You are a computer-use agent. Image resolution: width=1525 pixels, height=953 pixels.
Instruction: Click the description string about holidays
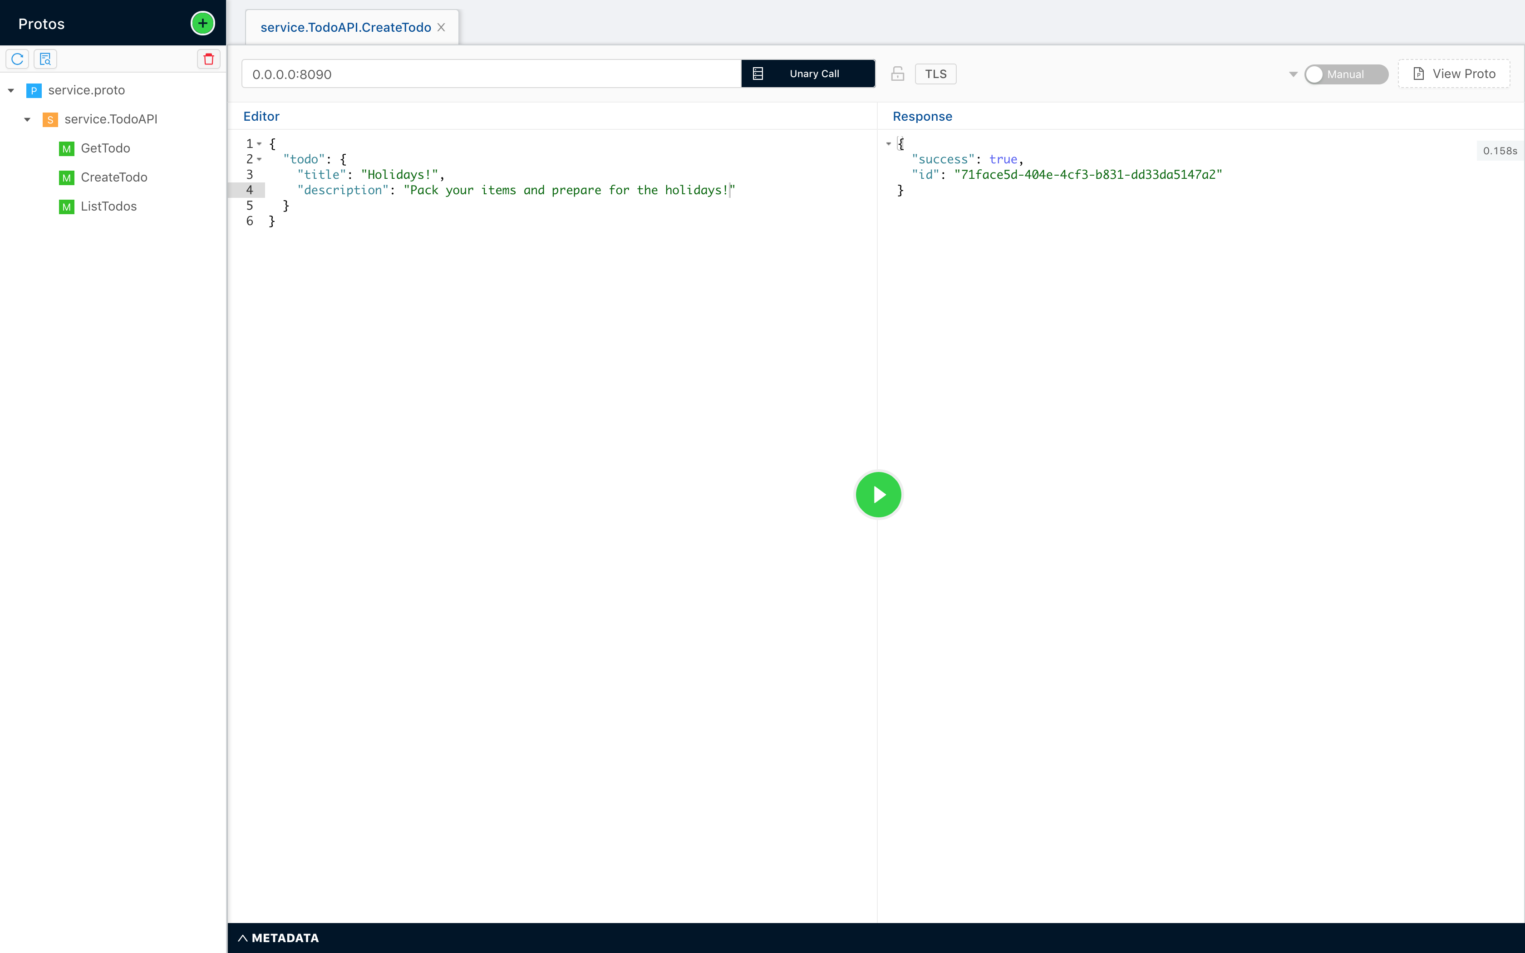(x=569, y=190)
